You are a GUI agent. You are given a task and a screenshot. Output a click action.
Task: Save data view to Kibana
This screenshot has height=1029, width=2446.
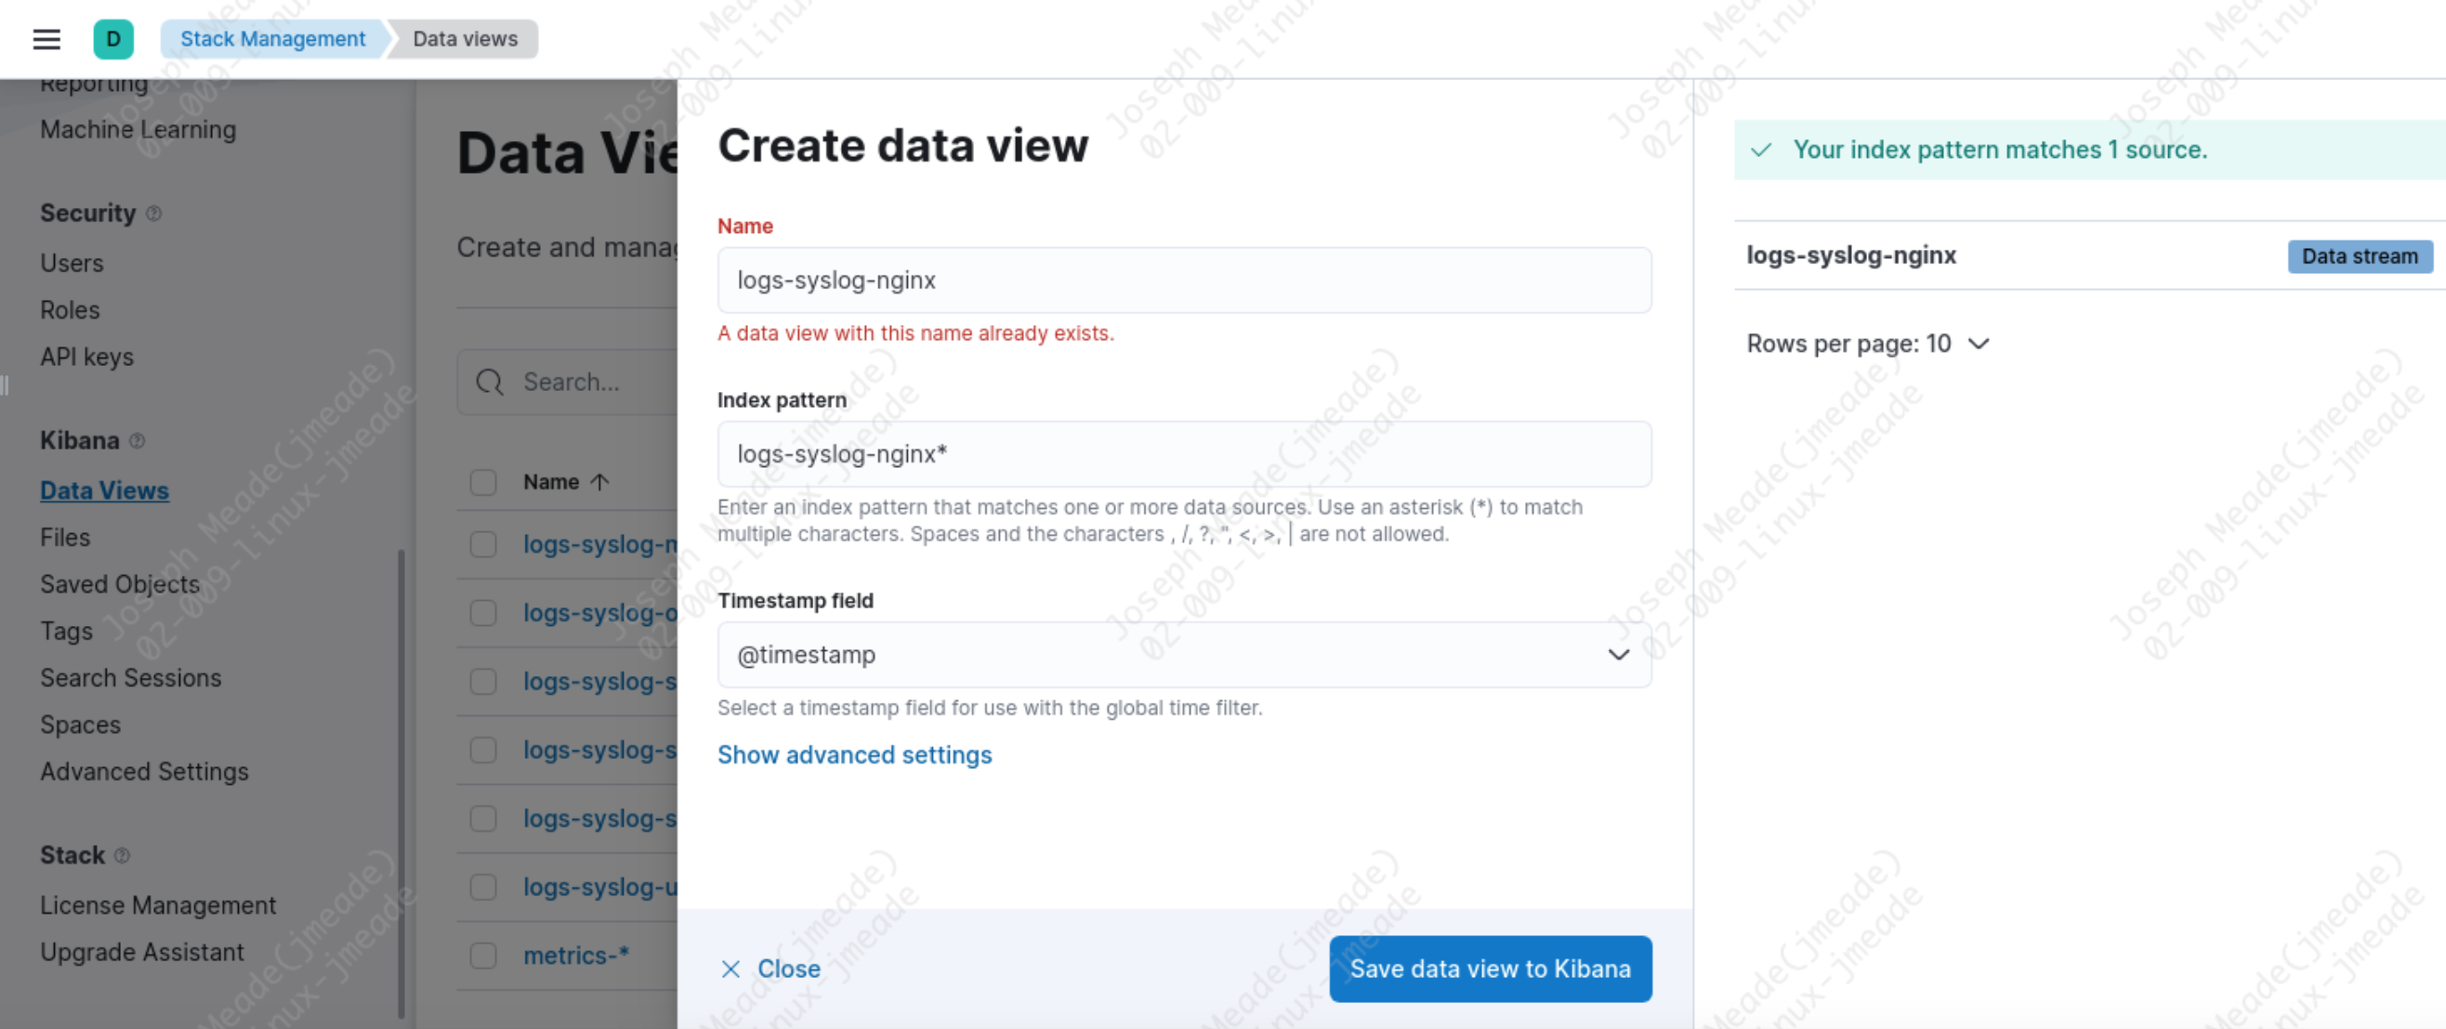pos(1490,969)
